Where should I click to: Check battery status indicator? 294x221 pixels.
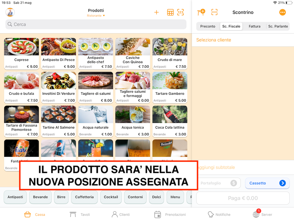coord(289,3)
